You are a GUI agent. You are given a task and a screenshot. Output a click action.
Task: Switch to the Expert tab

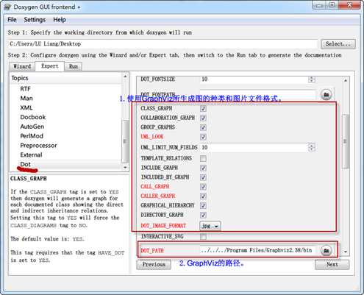(x=50, y=66)
